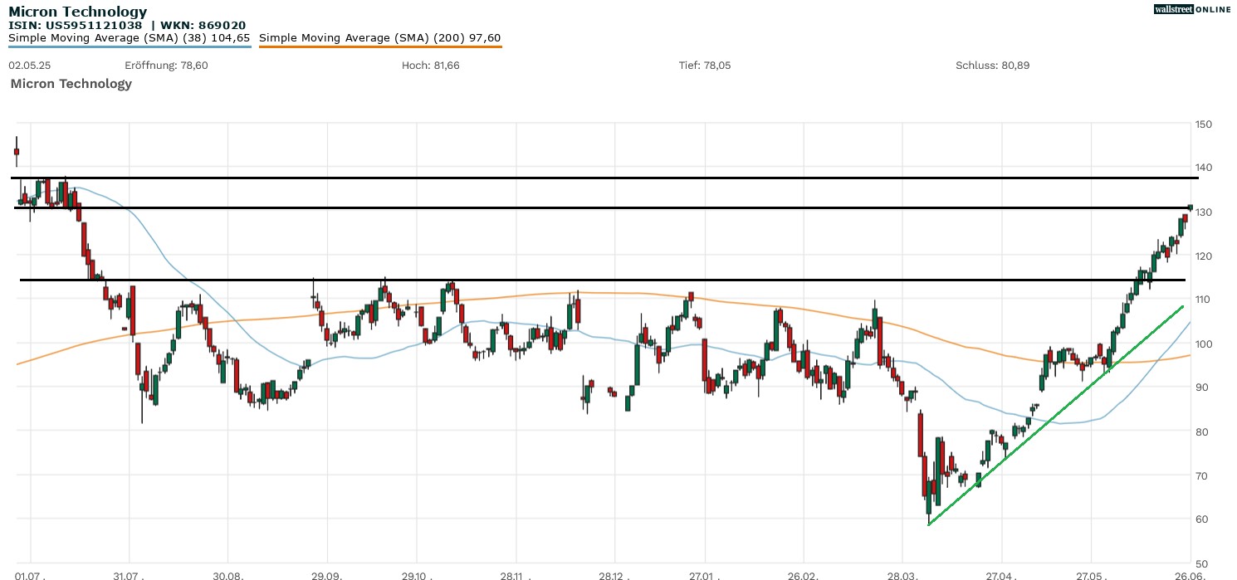This screenshot has height=580, width=1237.
Task: Click the 30.08. date axis label
Action: click(227, 574)
